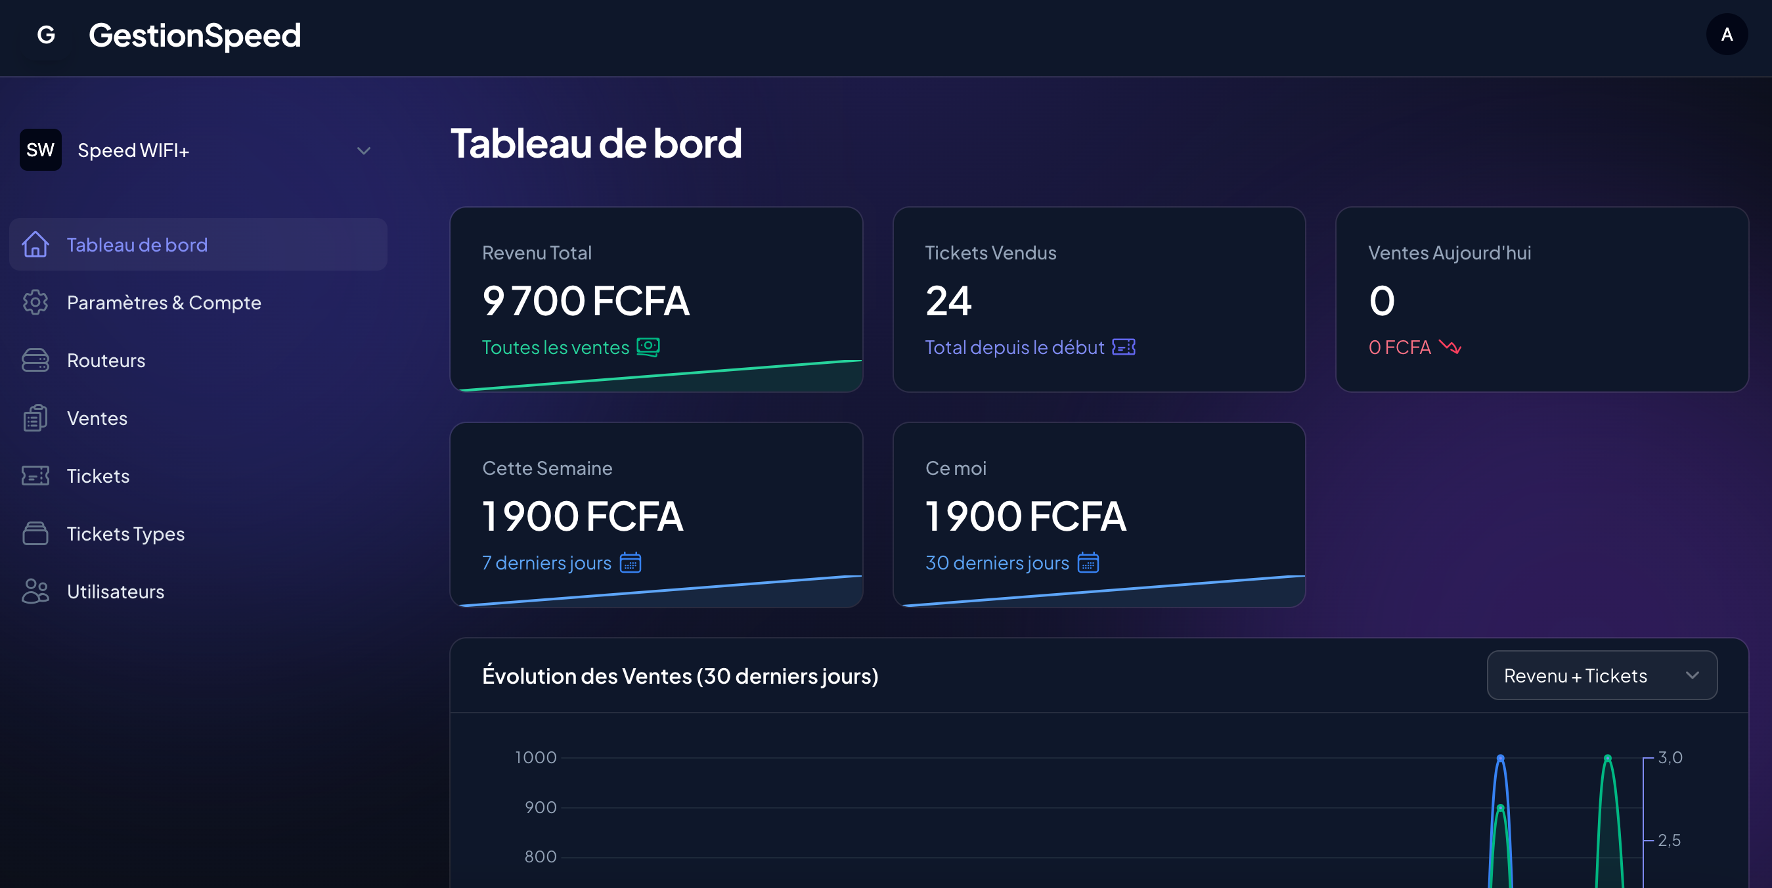Open the chevron next to Speed WIFI+
This screenshot has height=888, width=1772.
pos(364,150)
